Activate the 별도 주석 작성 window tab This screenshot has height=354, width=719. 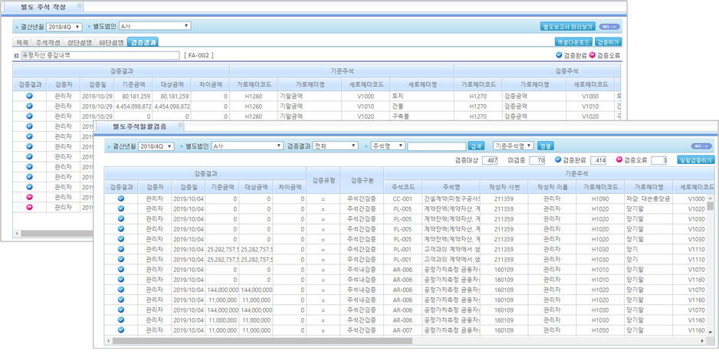43,7
